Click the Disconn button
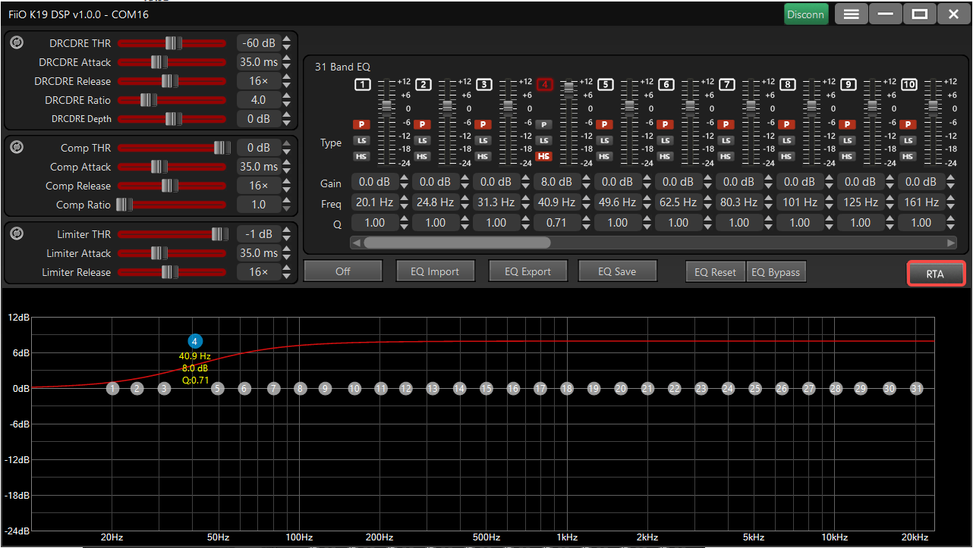The image size is (973, 548). click(806, 14)
